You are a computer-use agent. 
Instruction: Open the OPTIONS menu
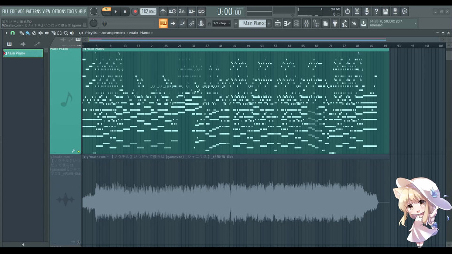[59, 11]
